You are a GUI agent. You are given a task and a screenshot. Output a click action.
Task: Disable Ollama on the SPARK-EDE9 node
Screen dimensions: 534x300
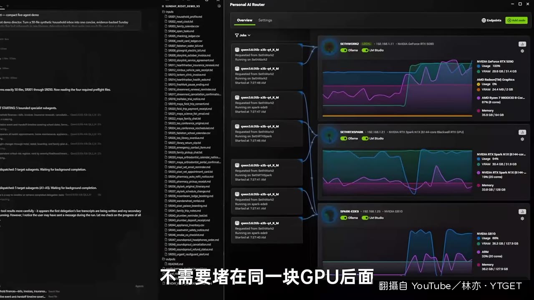point(344,217)
